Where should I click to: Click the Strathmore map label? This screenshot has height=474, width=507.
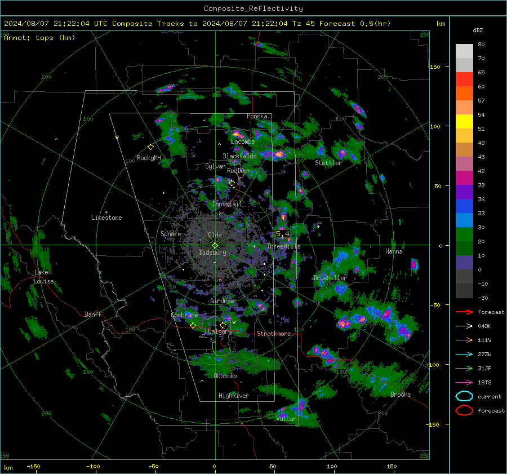(x=274, y=334)
